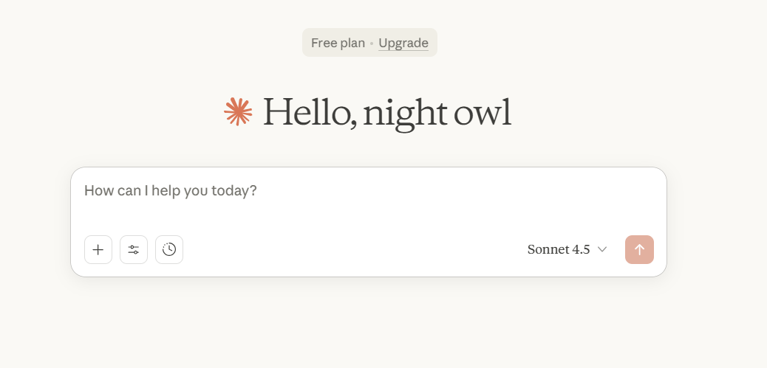
Task: Click the "night owl" text in greeting
Action: [x=437, y=112]
